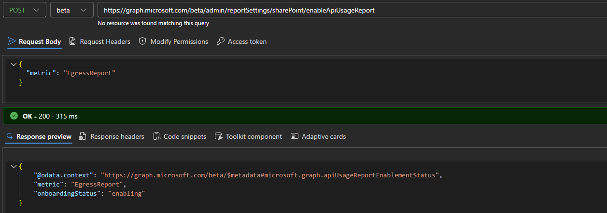607x213 pixels.
Task: Click the request URL input field
Action: click(x=352, y=10)
